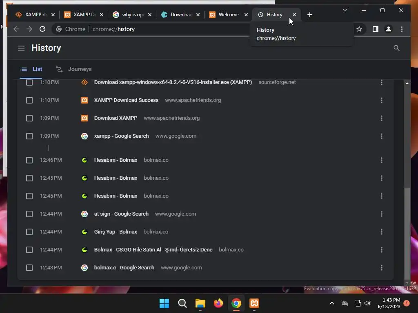Click the Chrome site info chip
The width and height of the screenshot is (418, 313).
[71, 29]
